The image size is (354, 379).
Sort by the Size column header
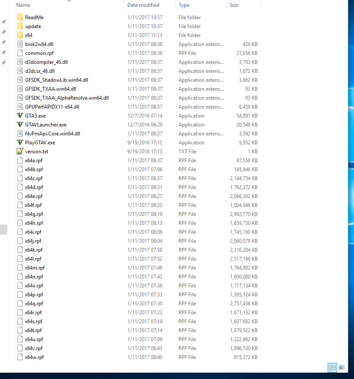click(x=234, y=5)
